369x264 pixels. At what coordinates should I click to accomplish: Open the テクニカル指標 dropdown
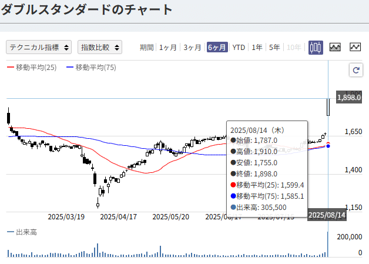pos(39,47)
